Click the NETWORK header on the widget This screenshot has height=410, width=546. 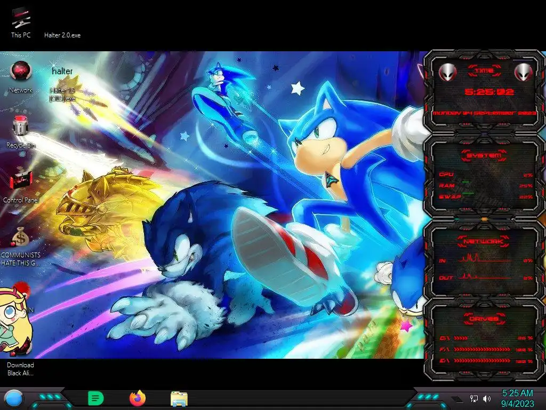click(x=484, y=241)
